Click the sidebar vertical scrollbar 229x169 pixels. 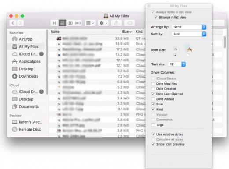pyautogui.click(x=47, y=62)
